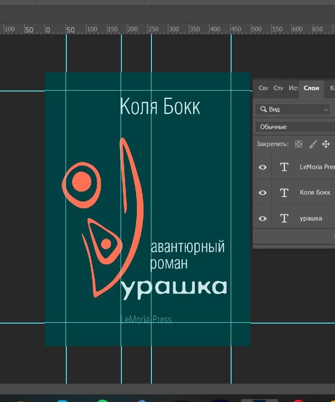Click the lock transparent pixels checkerboard icon
Viewport: 335px width, 402px height.
coord(299,144)
